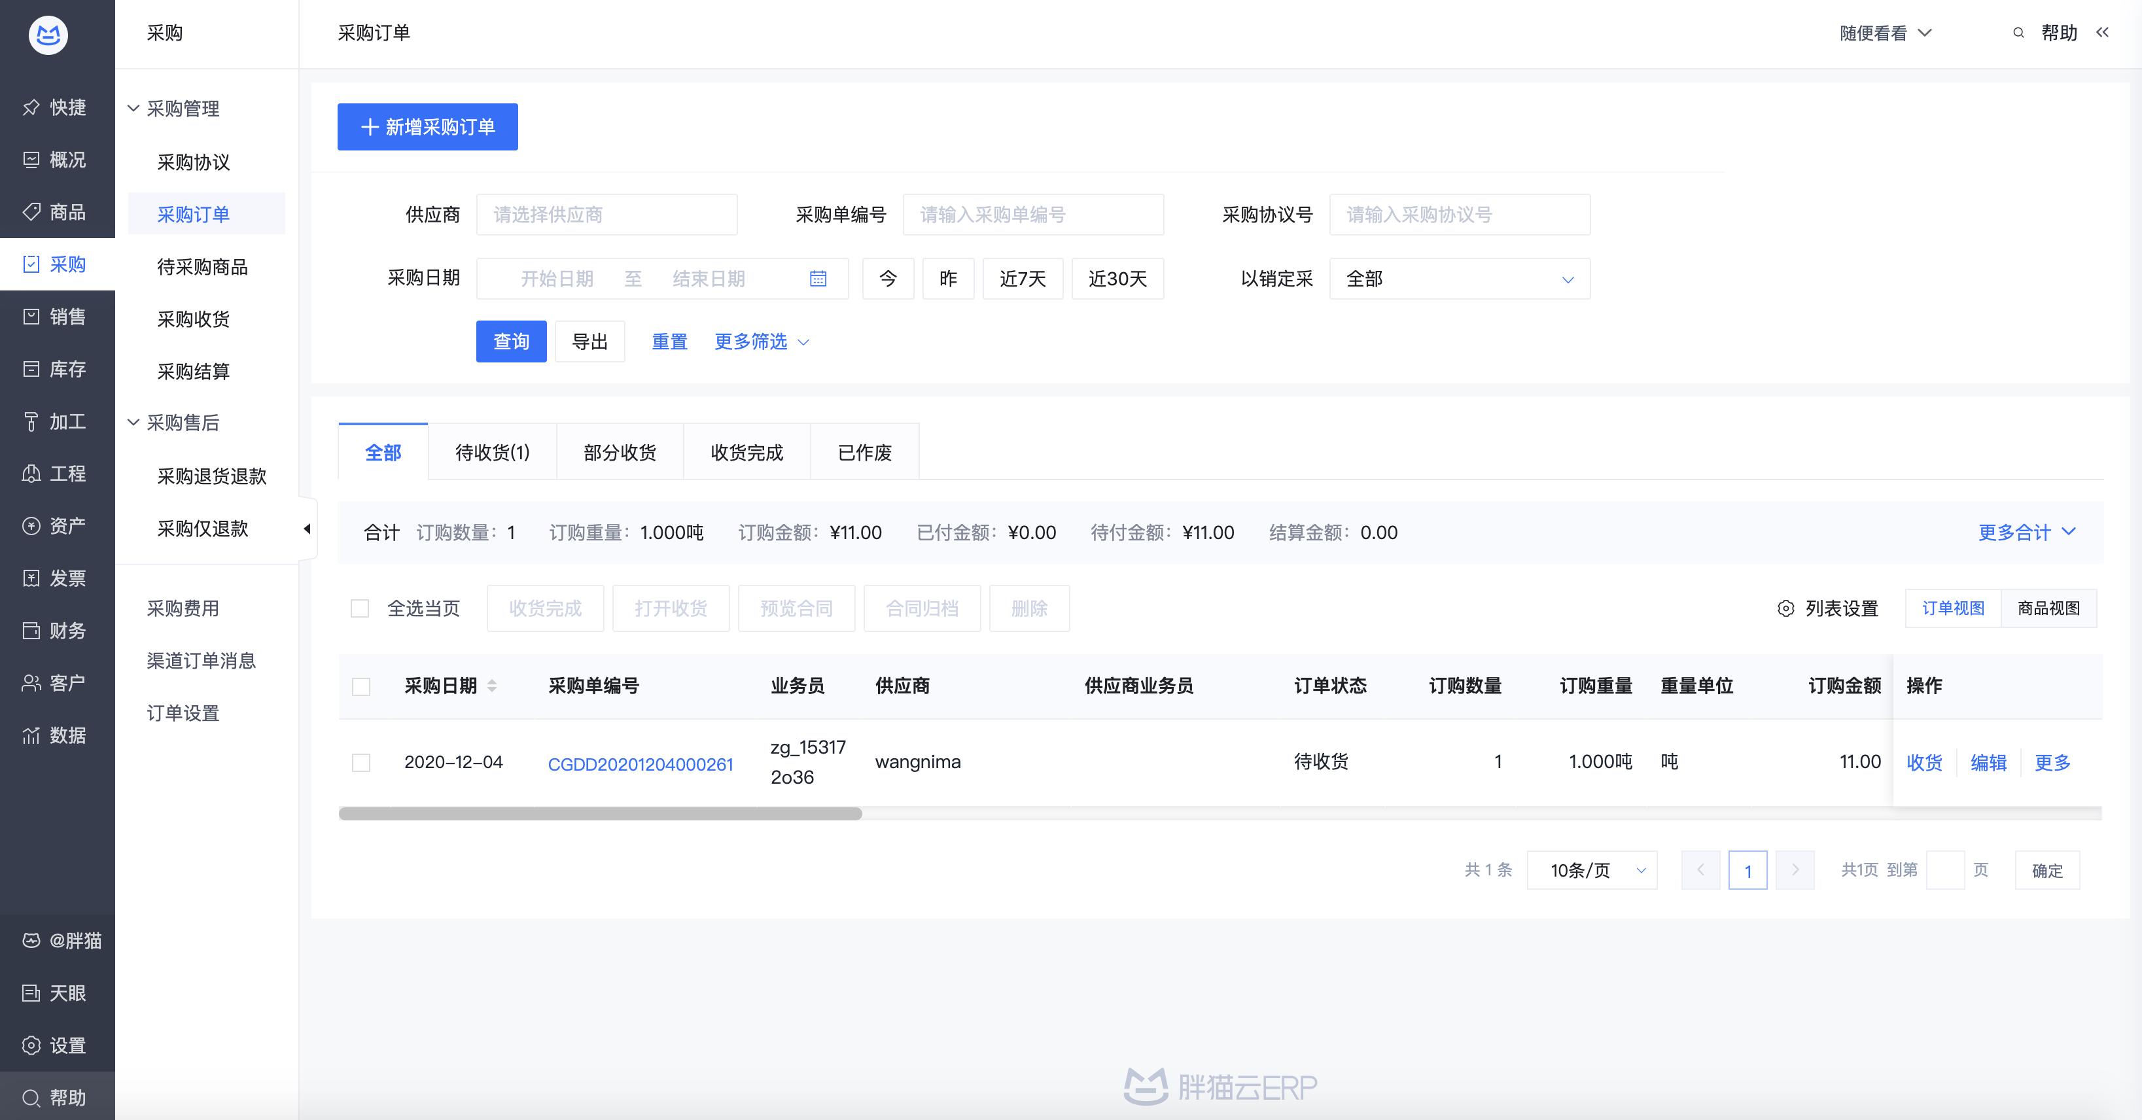Open the 库存 module
Viewport: 2142px width, 1120px height.
tap(58, 368)
